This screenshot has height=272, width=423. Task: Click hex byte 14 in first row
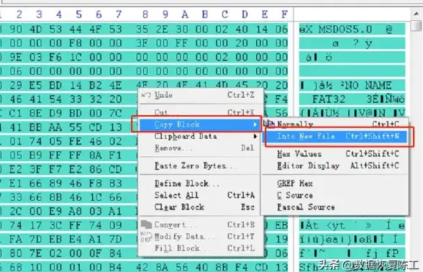click(261, 29)
